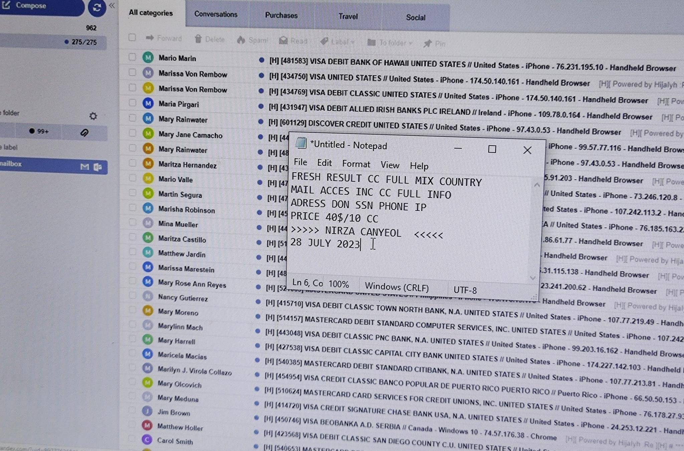The image size is (684, 451).
Task: Check the box next to Mary Jane Camacho
Action: pos(133,133)
